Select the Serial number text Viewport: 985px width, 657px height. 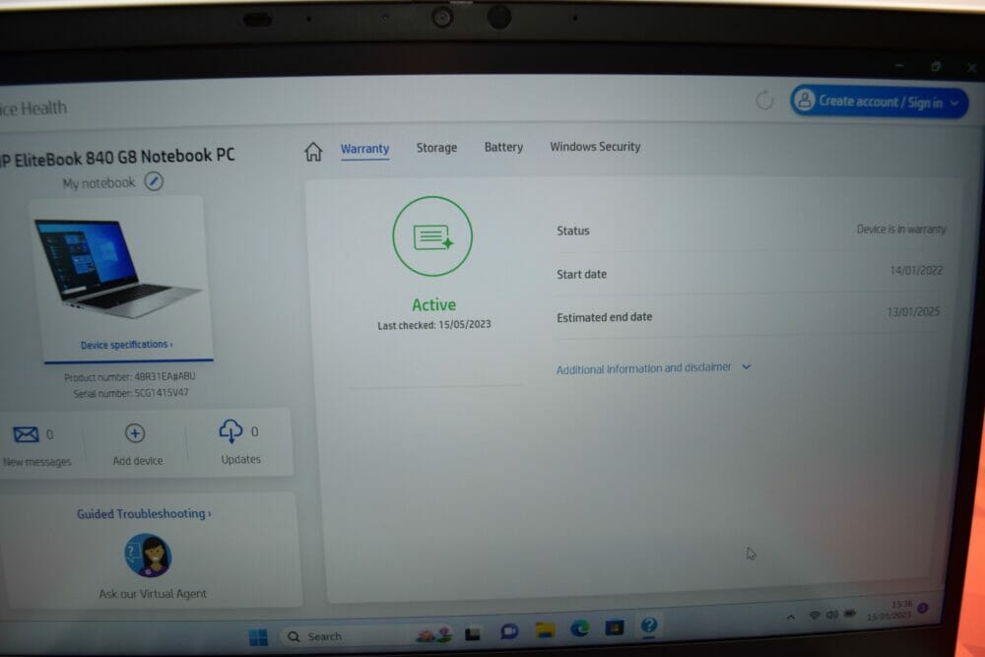pos(131,393)
